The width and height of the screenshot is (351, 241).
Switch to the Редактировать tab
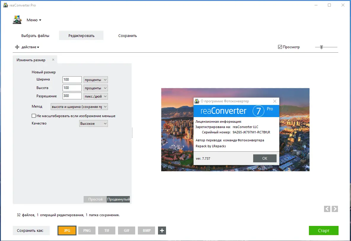[81, 36]
